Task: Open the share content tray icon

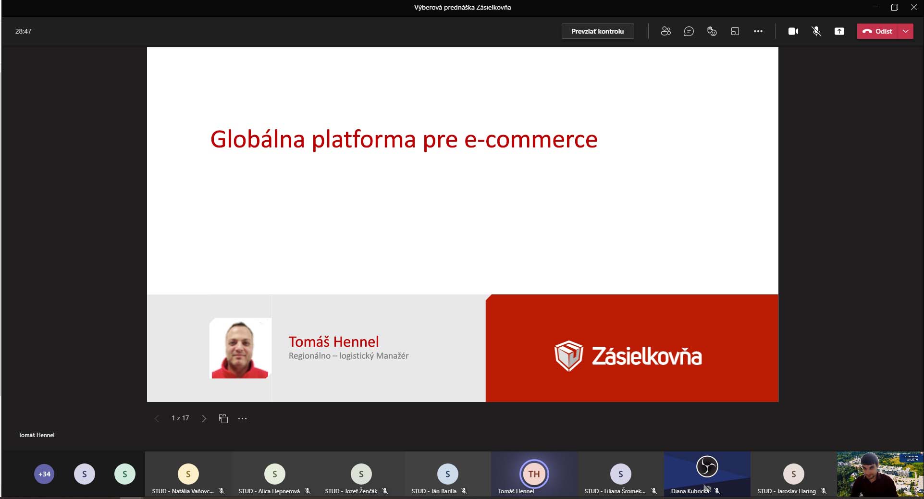Action: pos(839,31)
